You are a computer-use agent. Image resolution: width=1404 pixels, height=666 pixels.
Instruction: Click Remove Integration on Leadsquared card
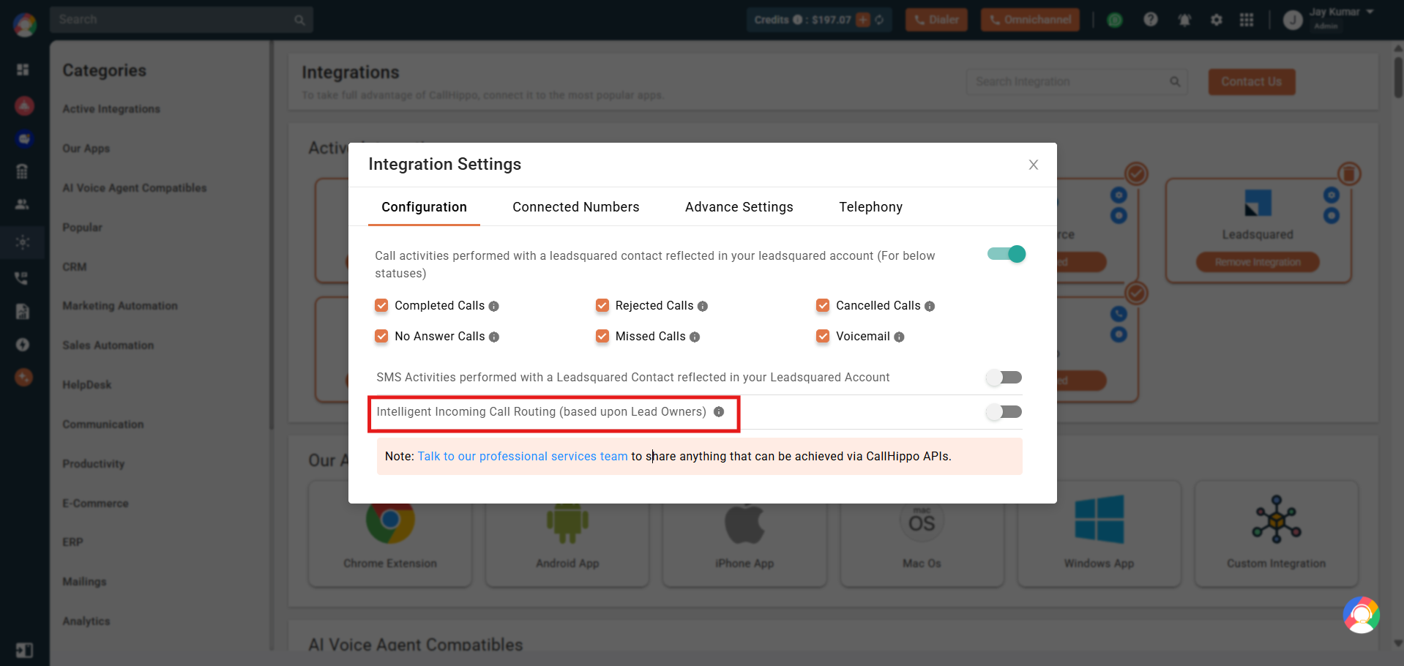click(1258, 262)
